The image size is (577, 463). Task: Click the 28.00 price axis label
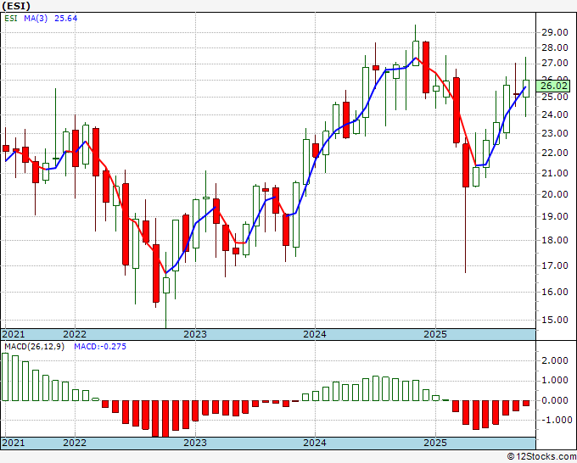coord(555,47)
